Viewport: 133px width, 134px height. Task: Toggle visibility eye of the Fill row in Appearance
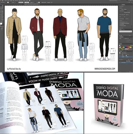(120, 56)
